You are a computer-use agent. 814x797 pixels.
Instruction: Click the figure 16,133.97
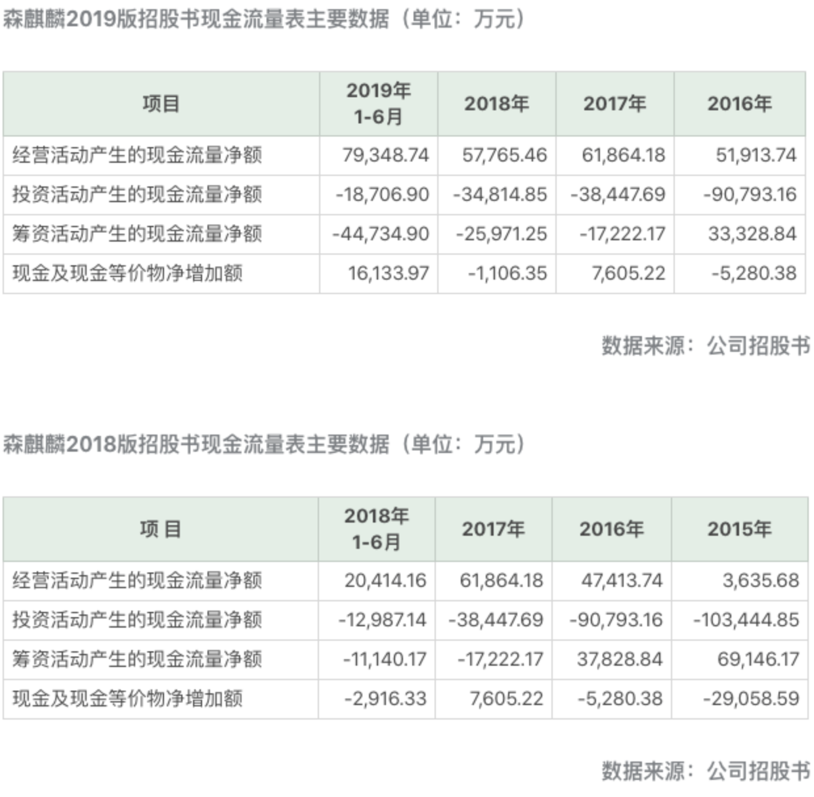[x=389, y=273]
